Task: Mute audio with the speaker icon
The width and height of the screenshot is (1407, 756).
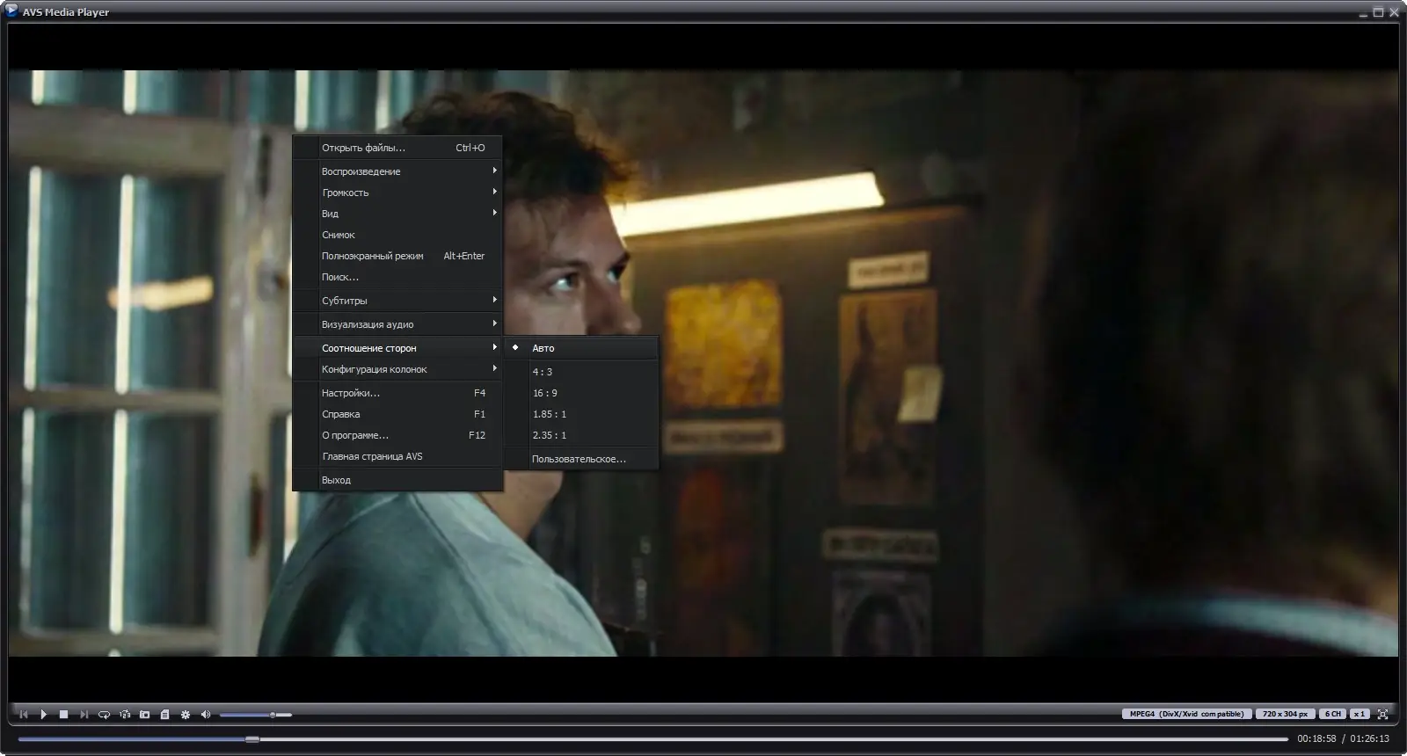Action: pos(206,715)
